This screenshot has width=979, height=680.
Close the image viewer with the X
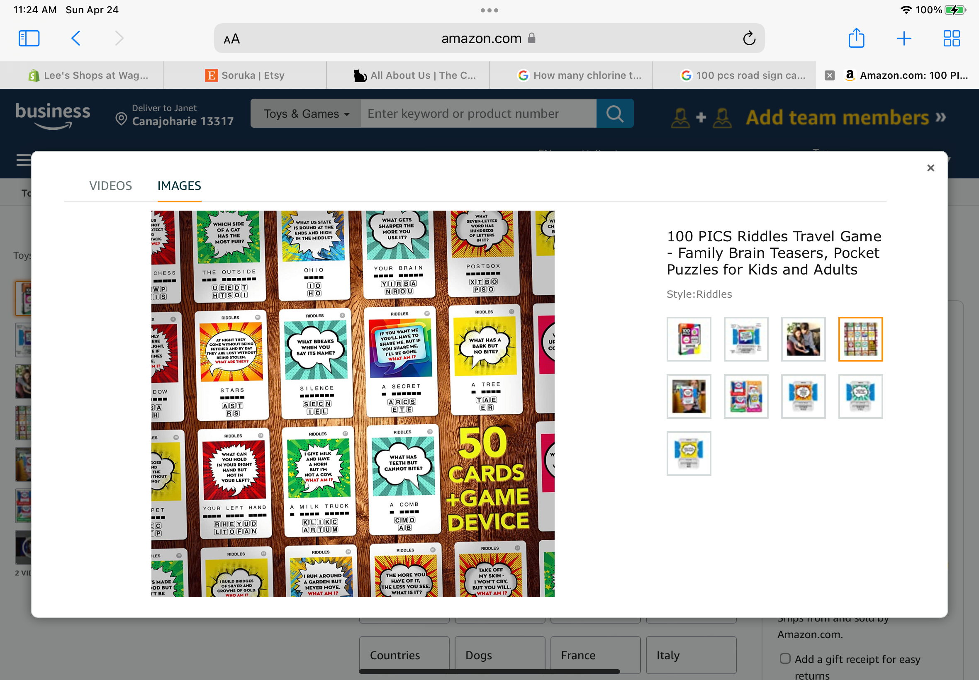930,168
